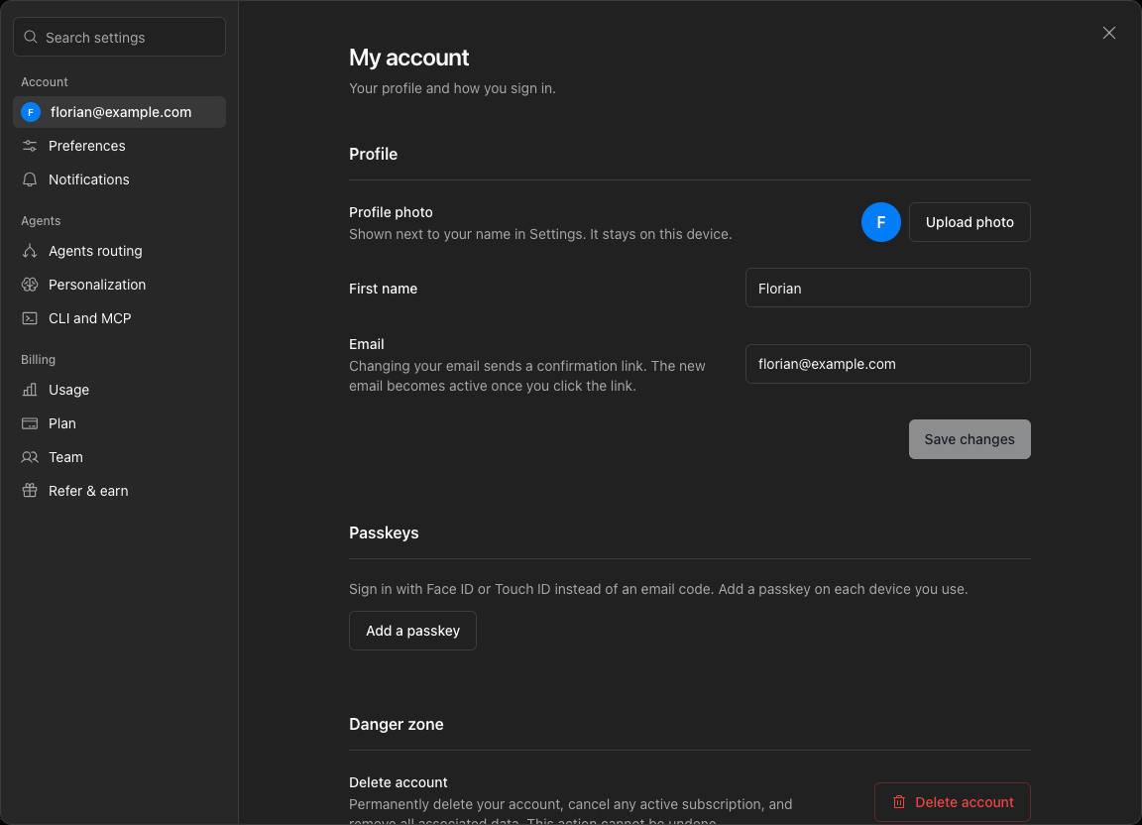Click 'Your profile and how you sign in.' text
Viewport: 1142px width, 825px height.
(x=452, y=88)
